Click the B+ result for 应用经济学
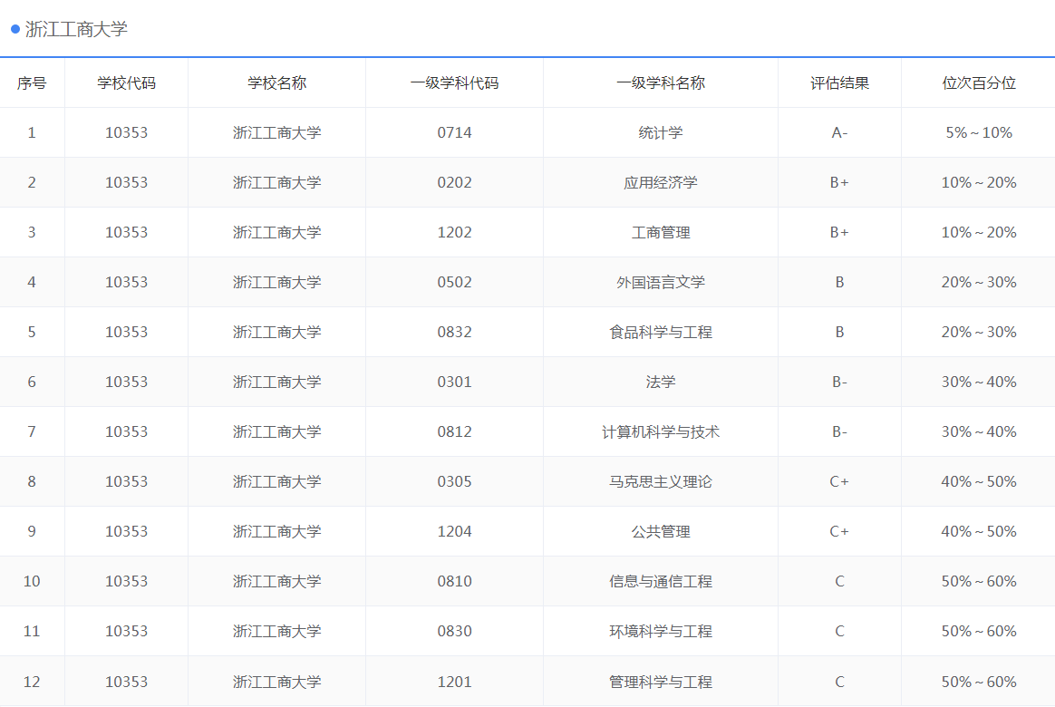1055x707 pixels. point(839,182)
